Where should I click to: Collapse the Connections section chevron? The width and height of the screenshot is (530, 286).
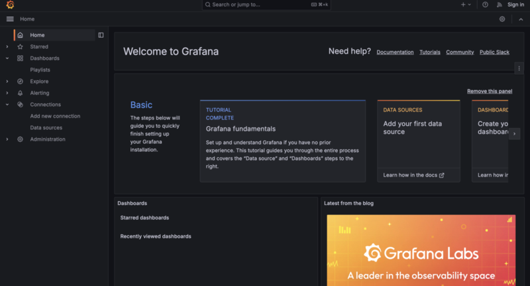click(x=7, y=104)
